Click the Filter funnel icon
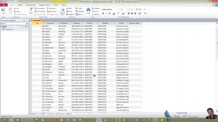 point(31,10)
